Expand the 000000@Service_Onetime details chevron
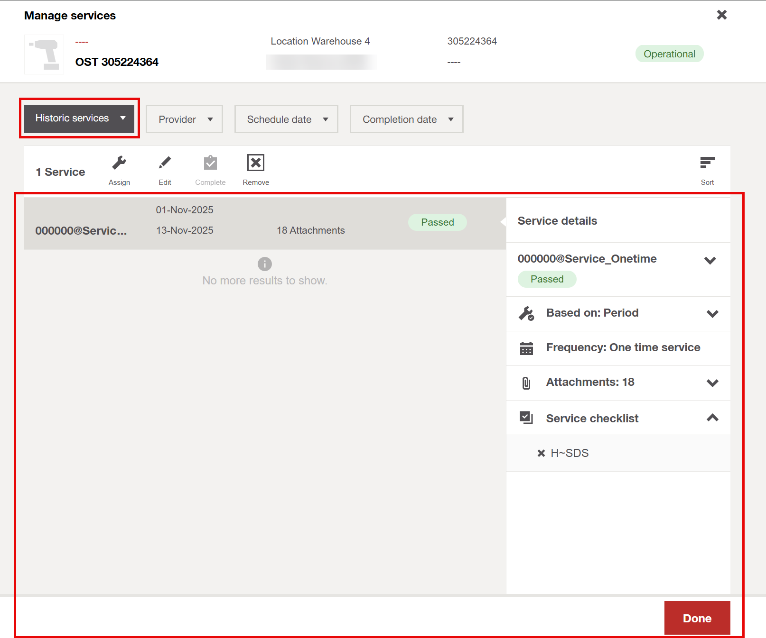The image size is (766, 638). 710,260
